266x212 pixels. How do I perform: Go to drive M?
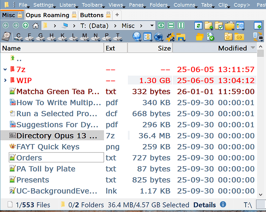pyautogui.click(x=84, y=37)
